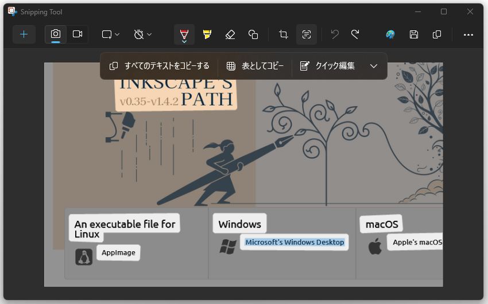Click the recognized text 'Windows' heading

[239, 224]
